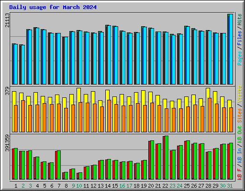
Task: Click the green kB bar for day 8
Action: point(66,176)
